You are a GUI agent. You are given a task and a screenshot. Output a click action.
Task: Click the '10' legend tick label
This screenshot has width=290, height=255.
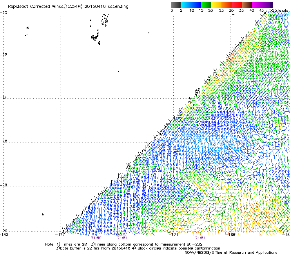pyautogui.click(x=192, y=11)
